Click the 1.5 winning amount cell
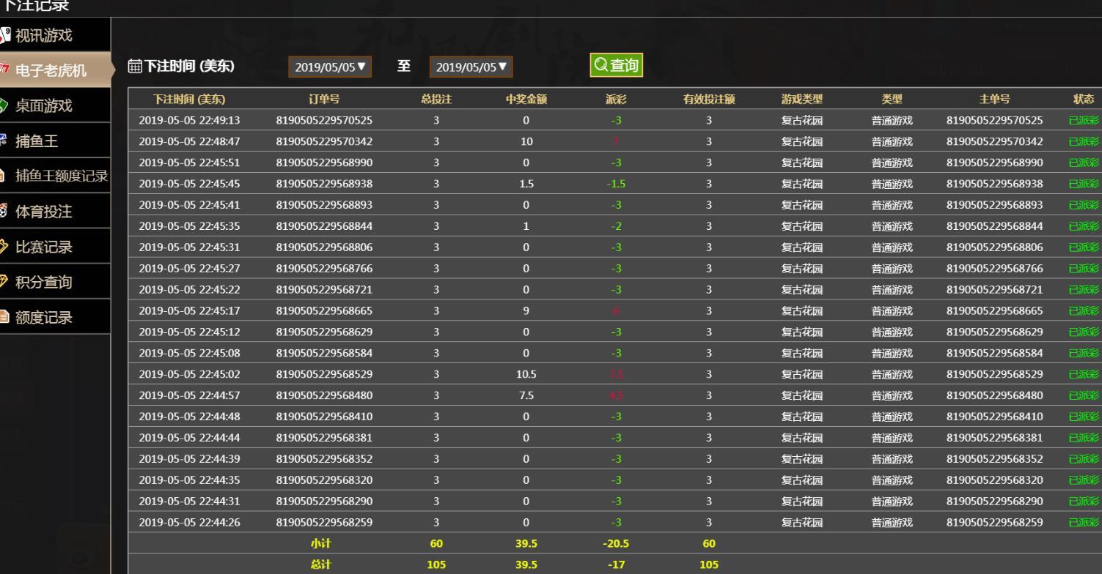Image resolution: width=1102 pixels, height=574 pixels. 526,184
